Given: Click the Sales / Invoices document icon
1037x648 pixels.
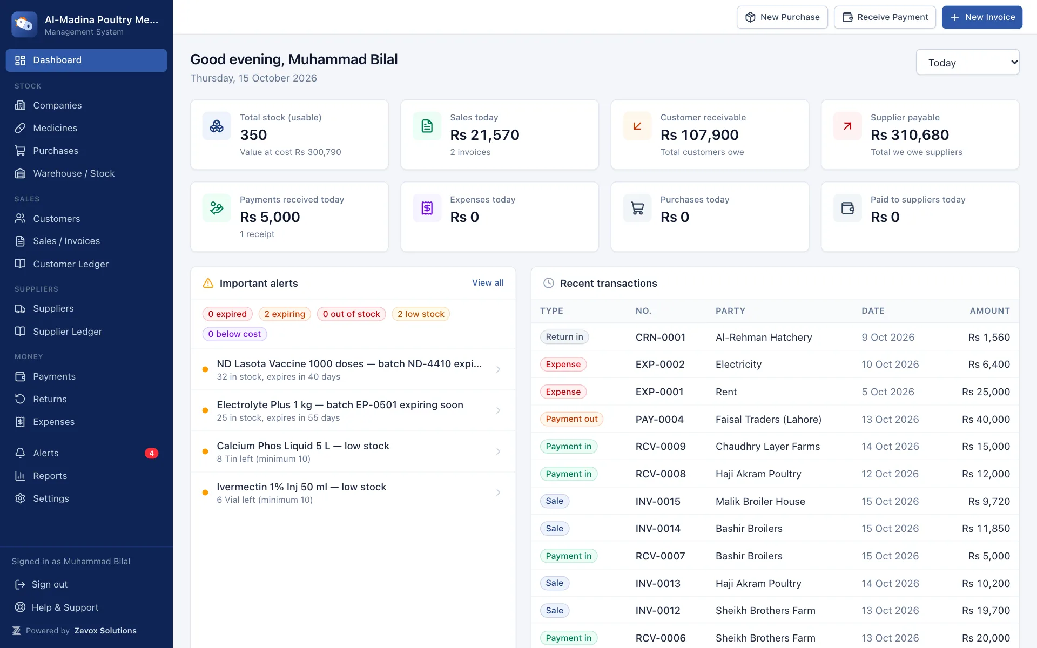Looking at the screenshot, I should point(20,241).
